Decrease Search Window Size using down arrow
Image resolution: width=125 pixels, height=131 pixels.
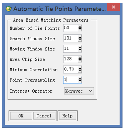pos(80,40)
